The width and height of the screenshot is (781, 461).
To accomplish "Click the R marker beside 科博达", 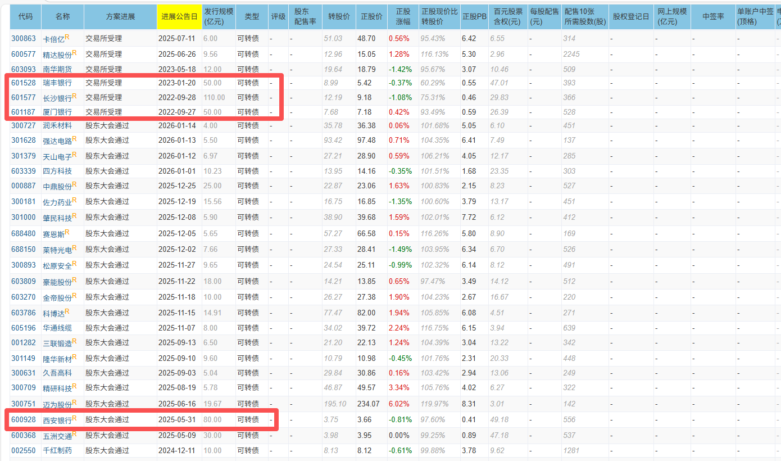I will point(67,311).
